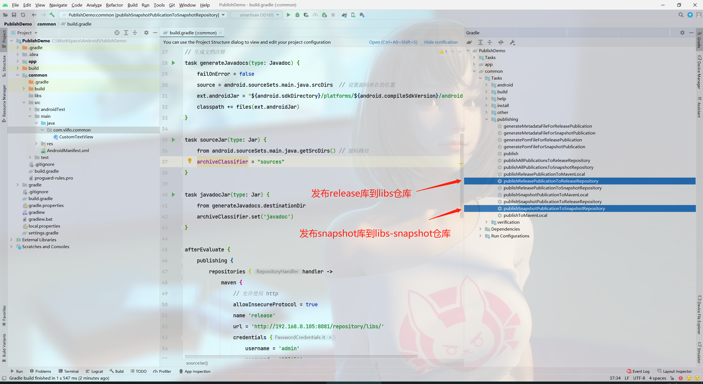Click the smartisan OD105 device dropdown
Screen dimensions: 703x384
coord(255,15)
